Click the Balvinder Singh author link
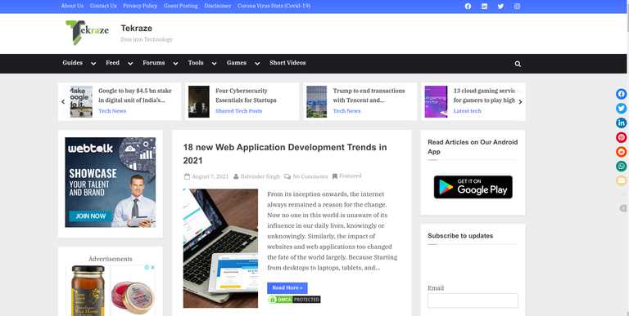The width and height of the screenshot is (629, 316). [260, 176]
